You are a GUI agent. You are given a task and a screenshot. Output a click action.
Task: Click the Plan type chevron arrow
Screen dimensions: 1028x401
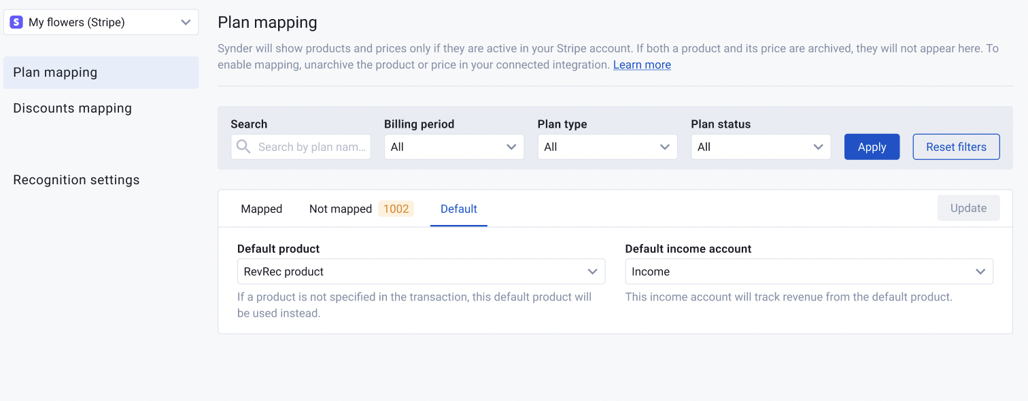click(665, 147)
